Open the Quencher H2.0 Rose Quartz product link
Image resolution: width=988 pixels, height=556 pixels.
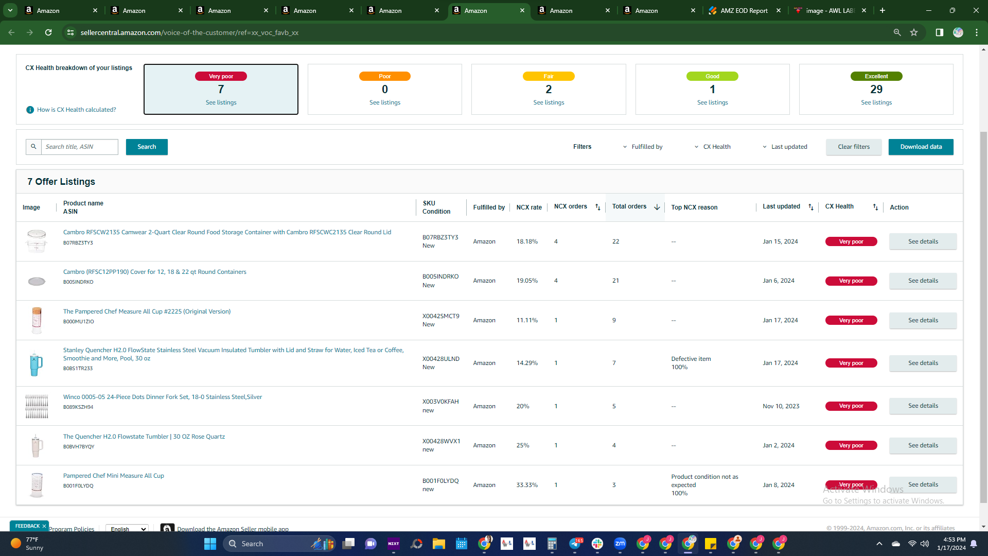[144, 437]
